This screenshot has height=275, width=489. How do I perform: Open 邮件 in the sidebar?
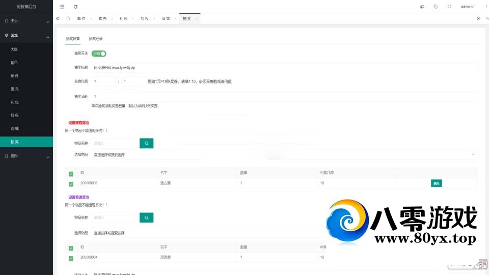point(26,76)
